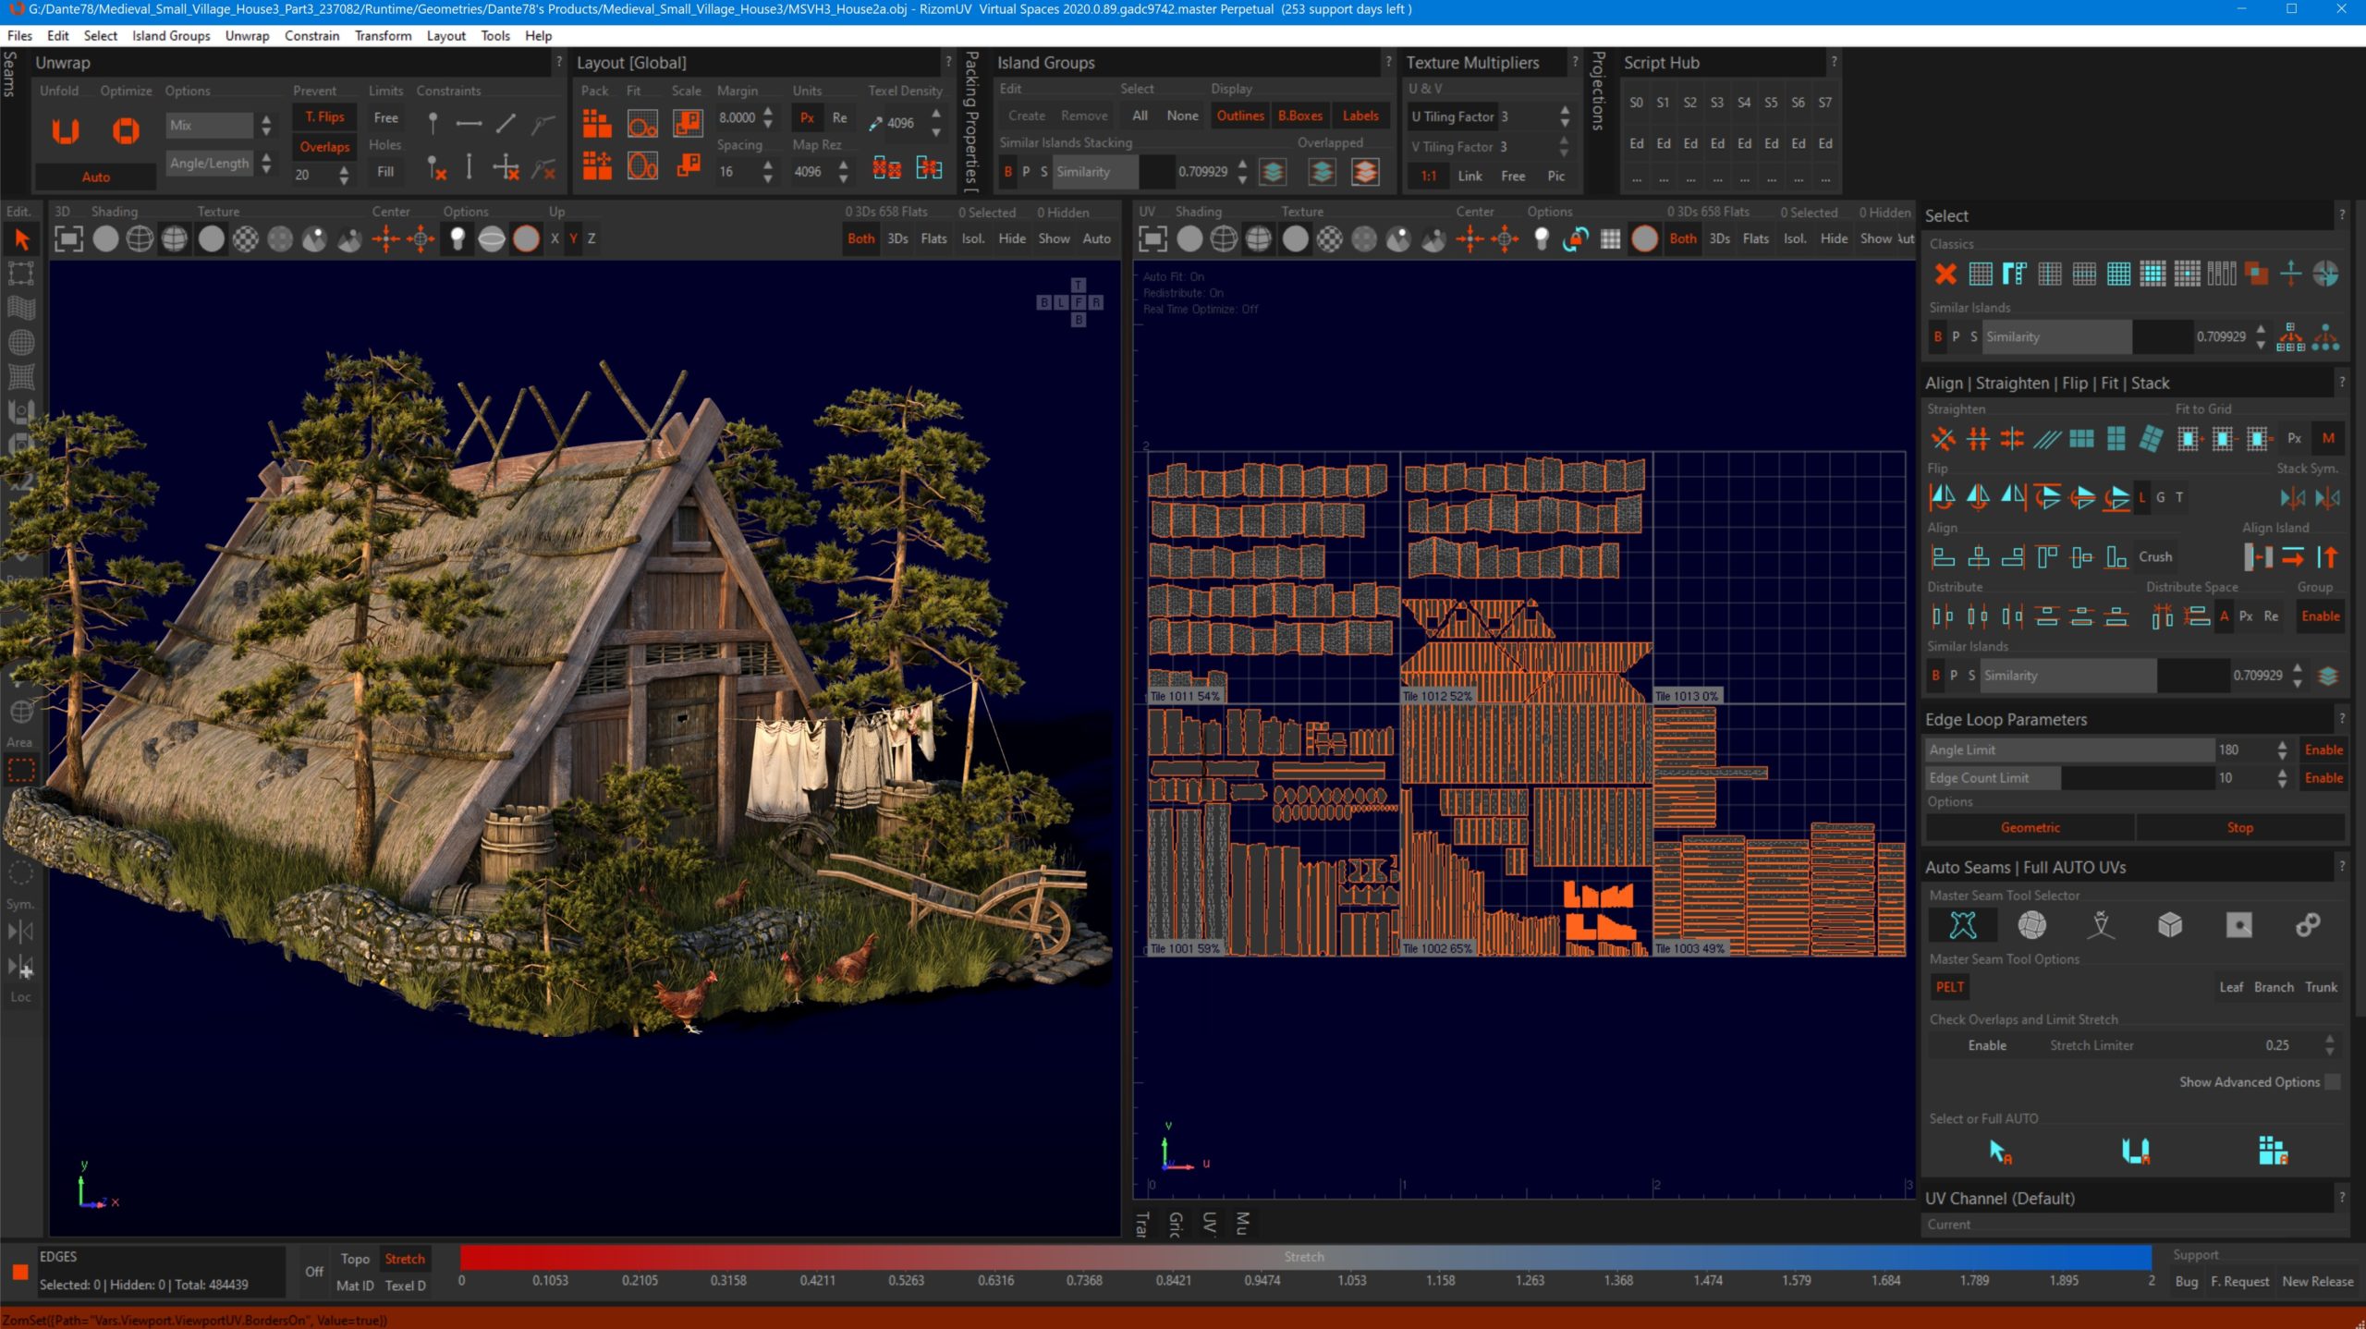This screenshot has width=2366, height=1329.
Task: Open the Mix options dropdown in Unwrap
Action: (212, 125)
